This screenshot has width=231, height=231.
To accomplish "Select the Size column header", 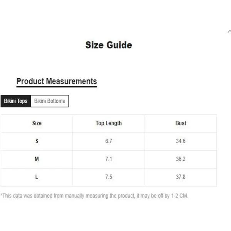I will click(x=37, y=123).
